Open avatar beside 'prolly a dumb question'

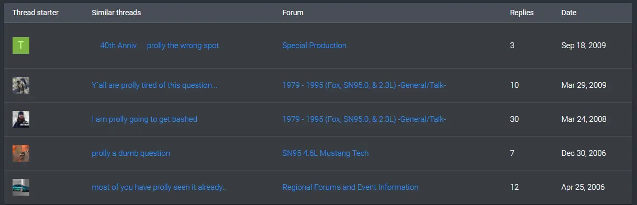click(21, 153)
